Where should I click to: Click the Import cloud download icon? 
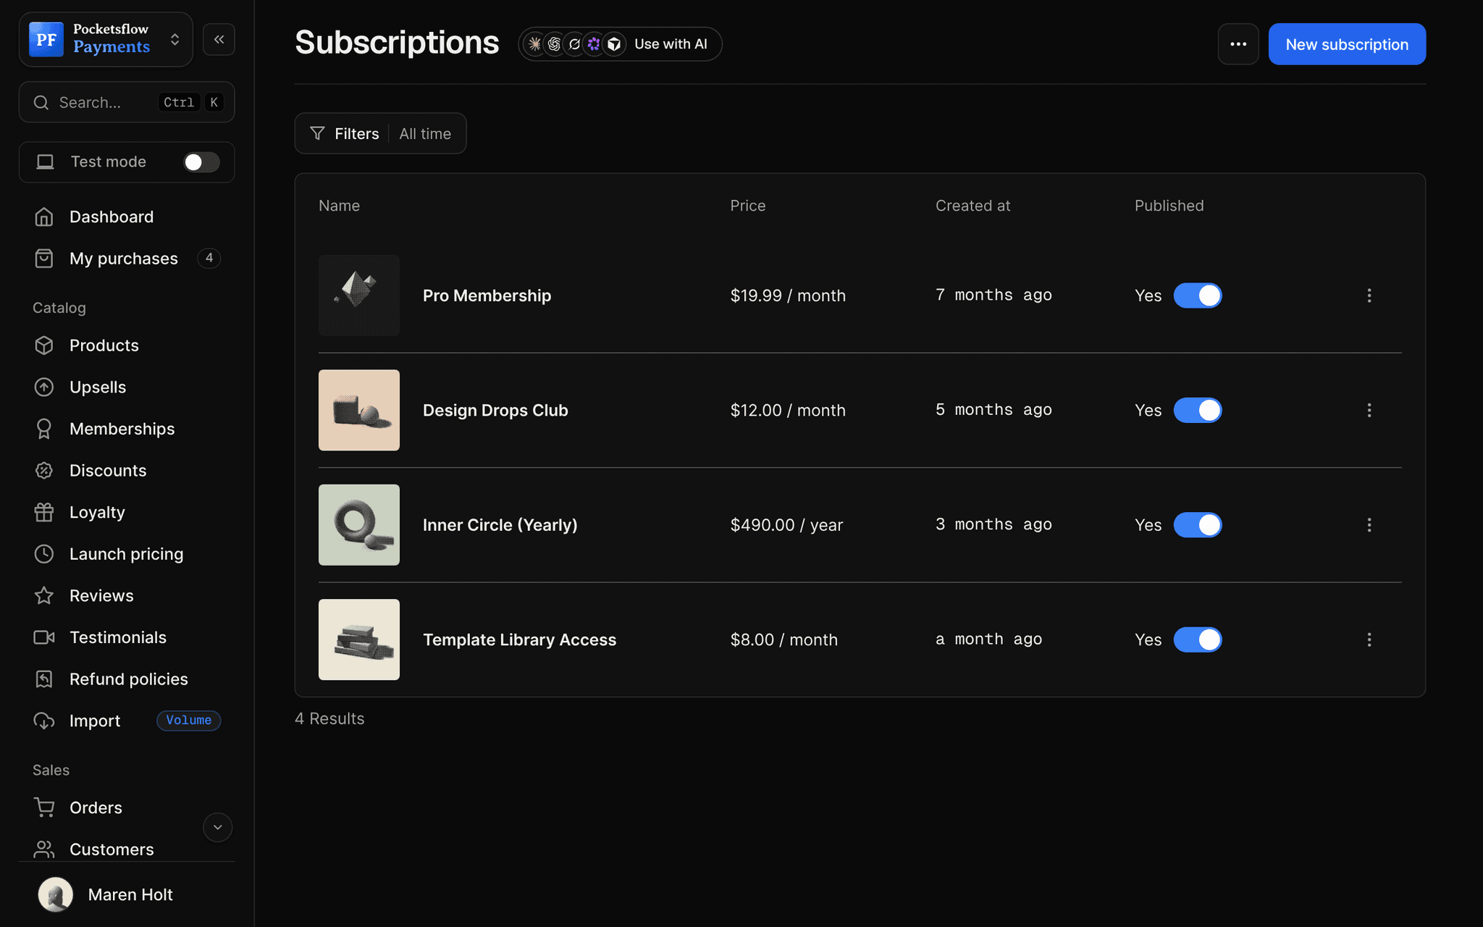(x=44, y=721)
